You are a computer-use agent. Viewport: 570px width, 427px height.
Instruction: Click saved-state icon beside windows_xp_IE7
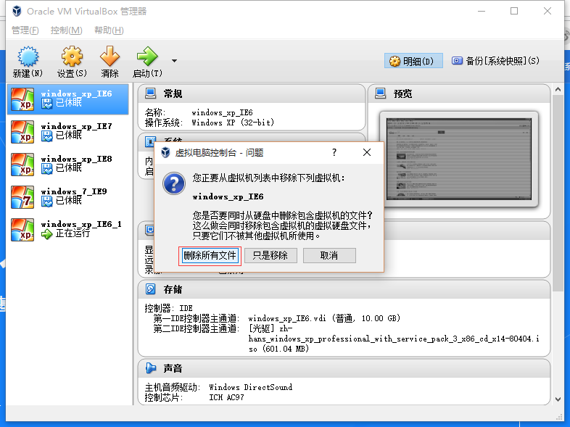tap(47, 136)
